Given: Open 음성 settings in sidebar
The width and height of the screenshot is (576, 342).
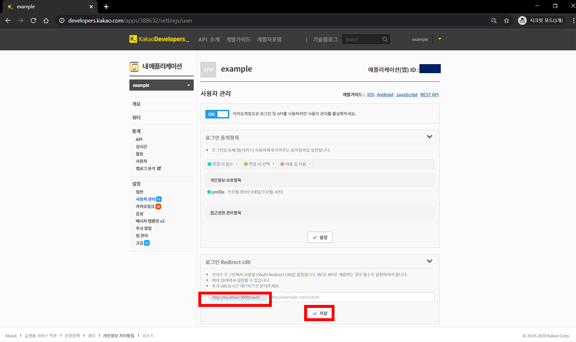Looking at the screenshot, I should pyautogui.click(x=139, y=214).
